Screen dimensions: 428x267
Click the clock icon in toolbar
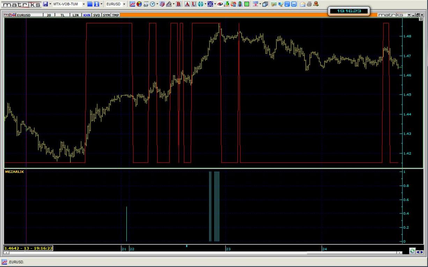pyautogui.click(x=153, y=4)
